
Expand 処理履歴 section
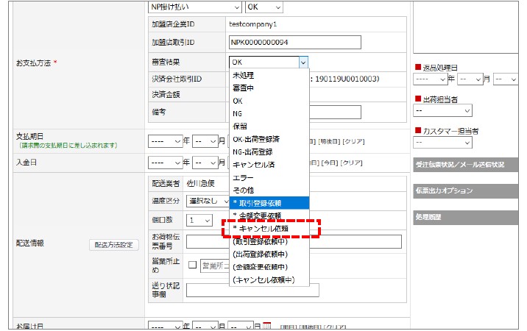pos(465,218)
